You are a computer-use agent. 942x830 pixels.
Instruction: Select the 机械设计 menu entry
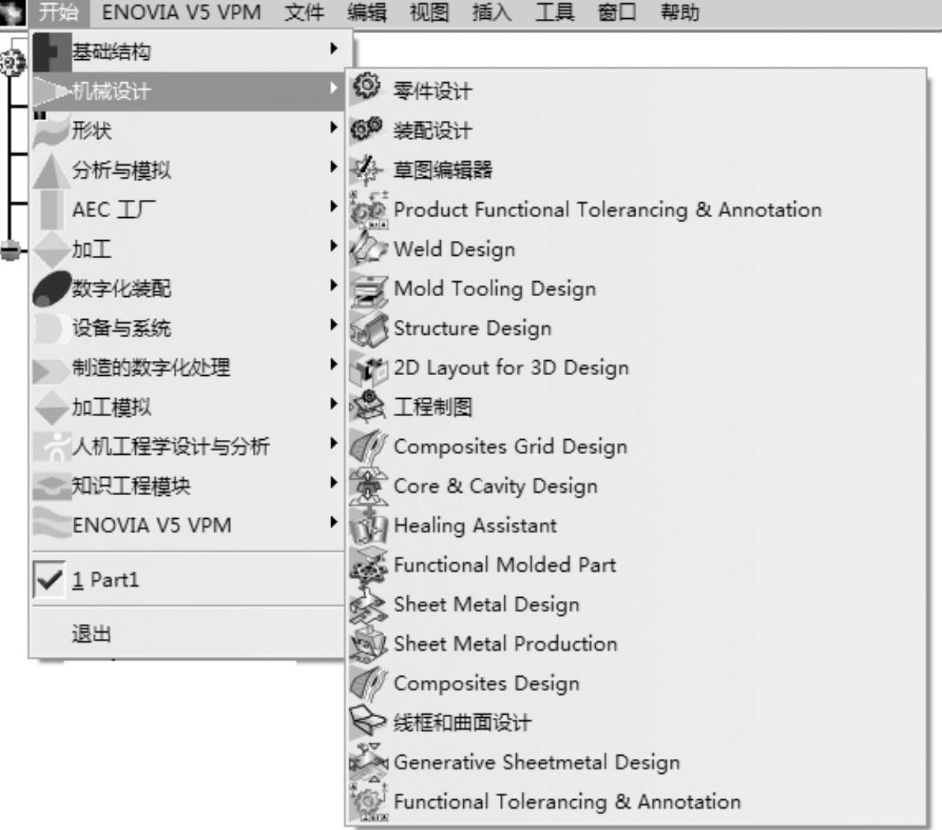(187, 92)
